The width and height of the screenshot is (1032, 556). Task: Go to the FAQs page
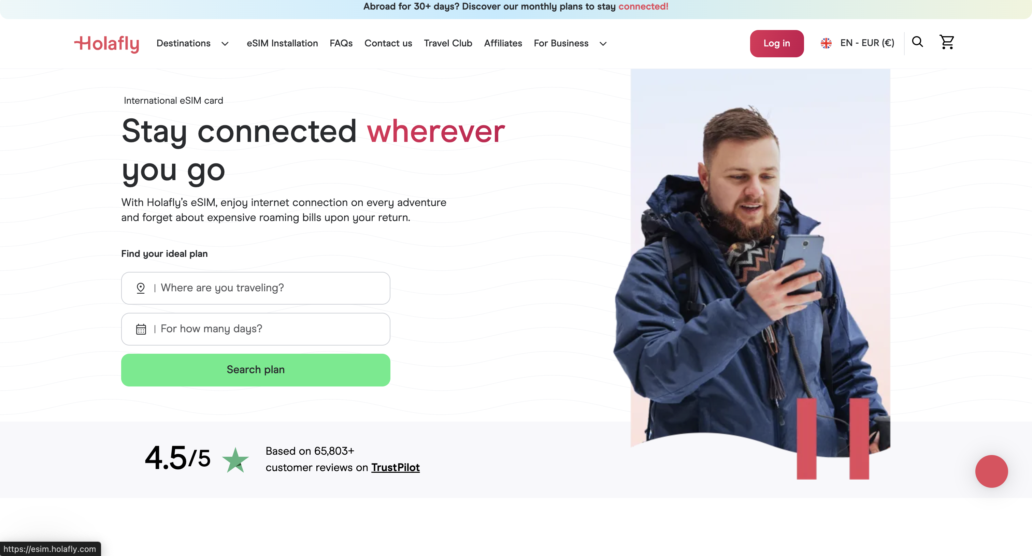point(341,43)
